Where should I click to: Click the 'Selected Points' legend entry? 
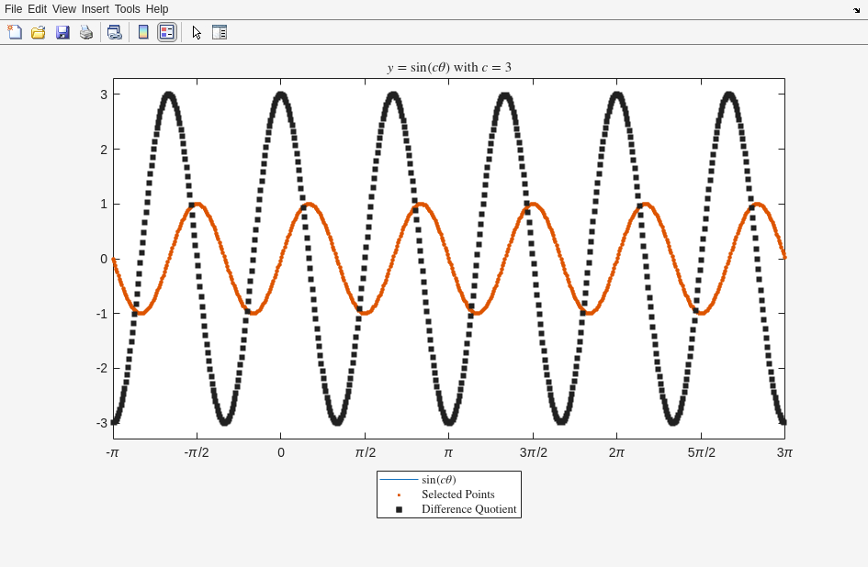457,495
